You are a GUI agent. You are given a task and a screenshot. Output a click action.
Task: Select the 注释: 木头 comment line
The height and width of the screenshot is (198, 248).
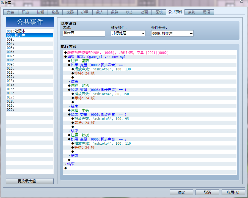point(150,110)
